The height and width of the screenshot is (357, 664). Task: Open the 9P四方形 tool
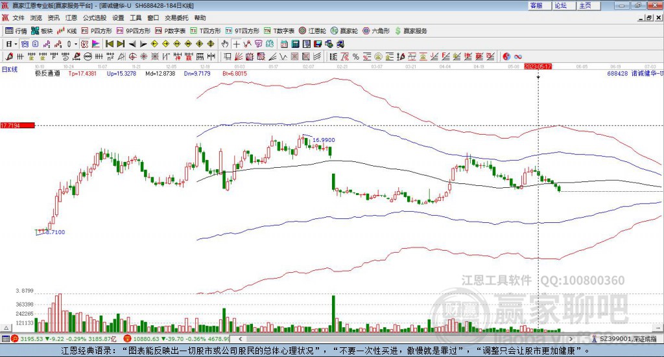[134, 31]
